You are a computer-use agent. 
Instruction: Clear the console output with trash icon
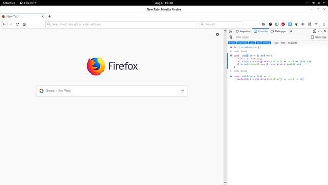coord(231,37)
